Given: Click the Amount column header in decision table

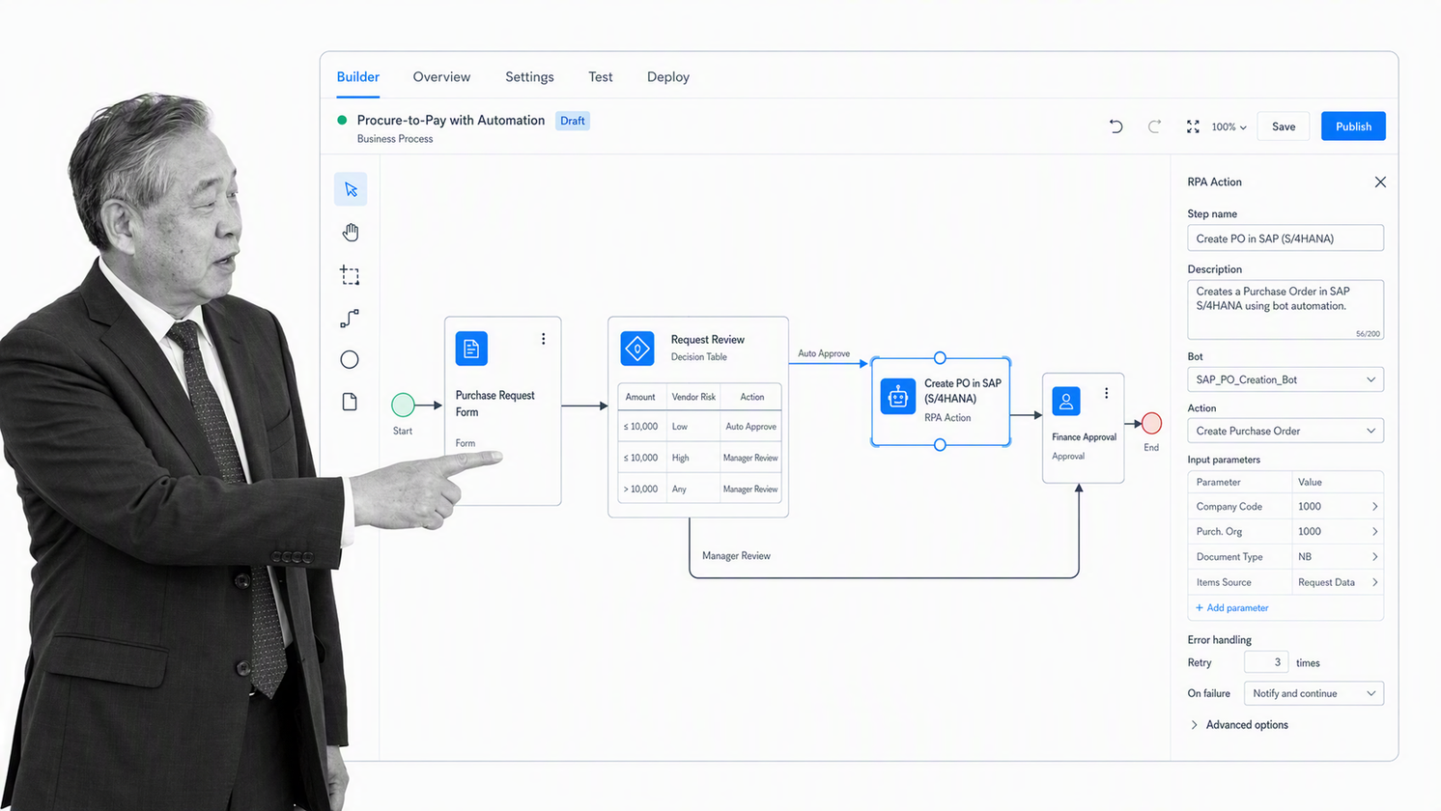Looking at the screenshot, I should point(640,397).
